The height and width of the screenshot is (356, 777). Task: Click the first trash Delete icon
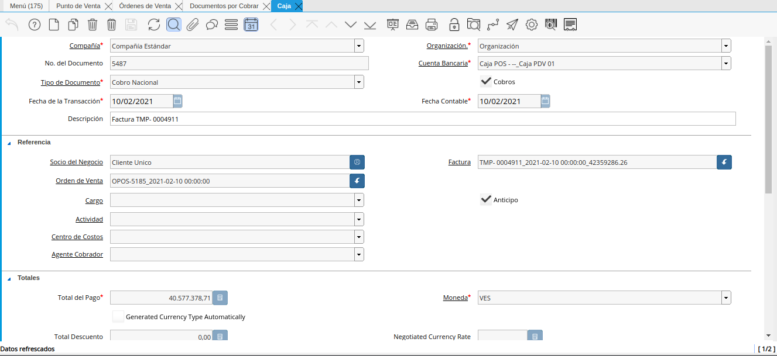pos(93,25)
